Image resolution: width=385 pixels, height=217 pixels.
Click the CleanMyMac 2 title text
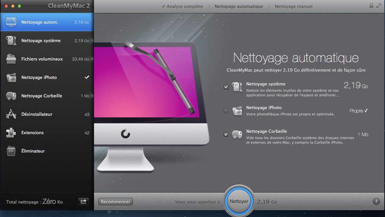pyautogui.click(x=69, y=6)
